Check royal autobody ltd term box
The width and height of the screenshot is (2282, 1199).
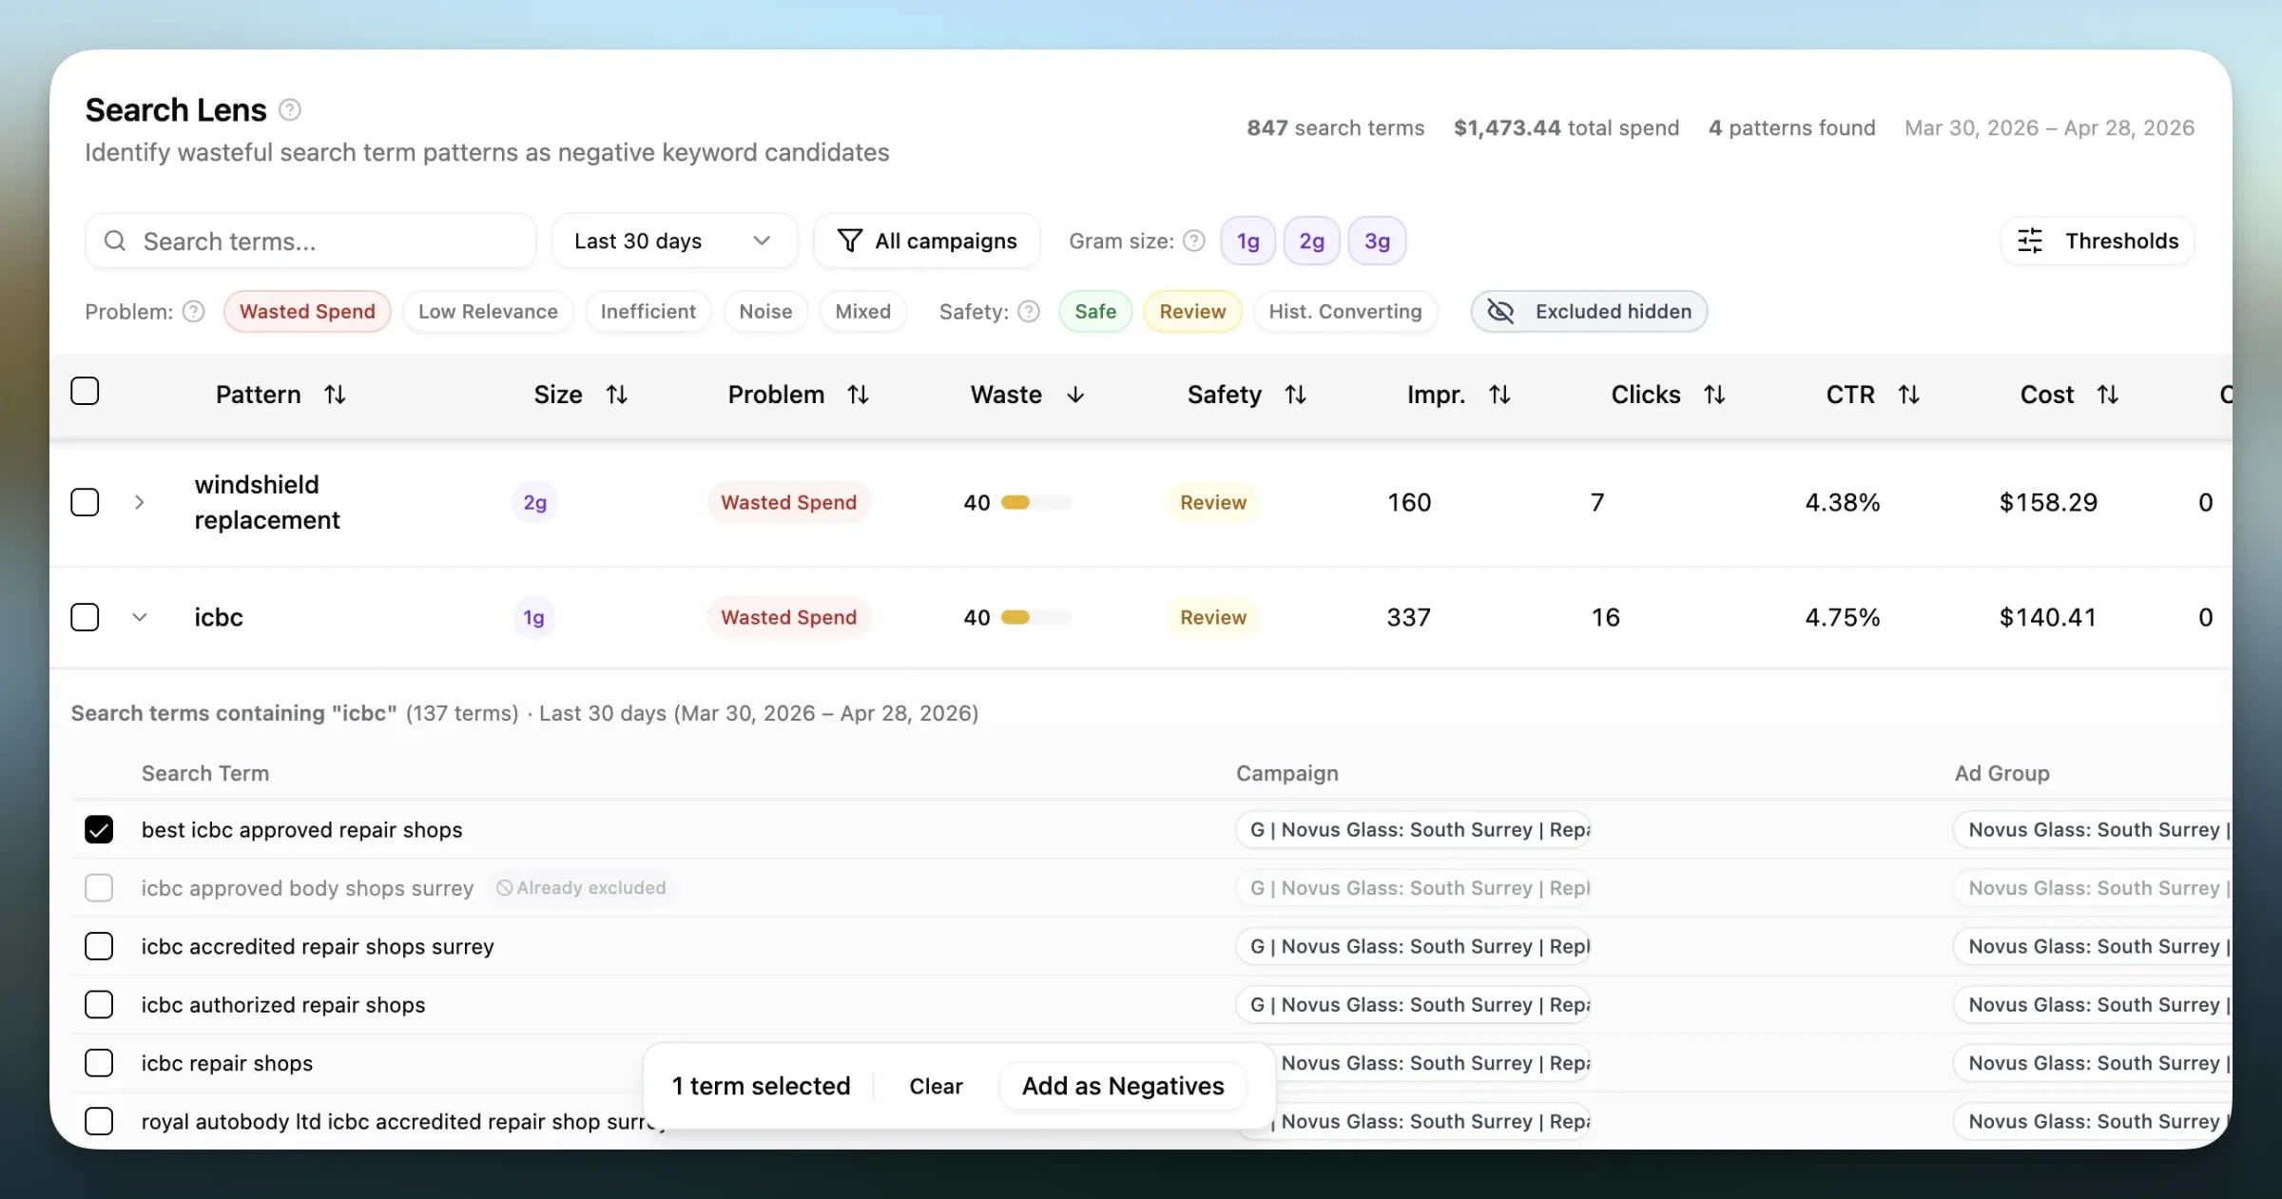point(99,1122)
